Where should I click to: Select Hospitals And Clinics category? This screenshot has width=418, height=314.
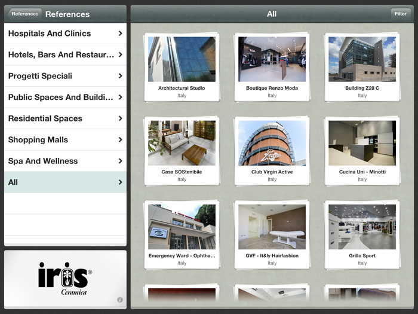65,33
